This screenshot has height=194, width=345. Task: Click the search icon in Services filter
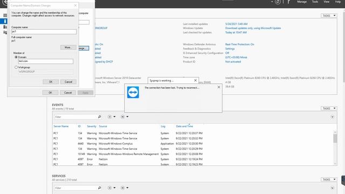click(x=99, y=188)
